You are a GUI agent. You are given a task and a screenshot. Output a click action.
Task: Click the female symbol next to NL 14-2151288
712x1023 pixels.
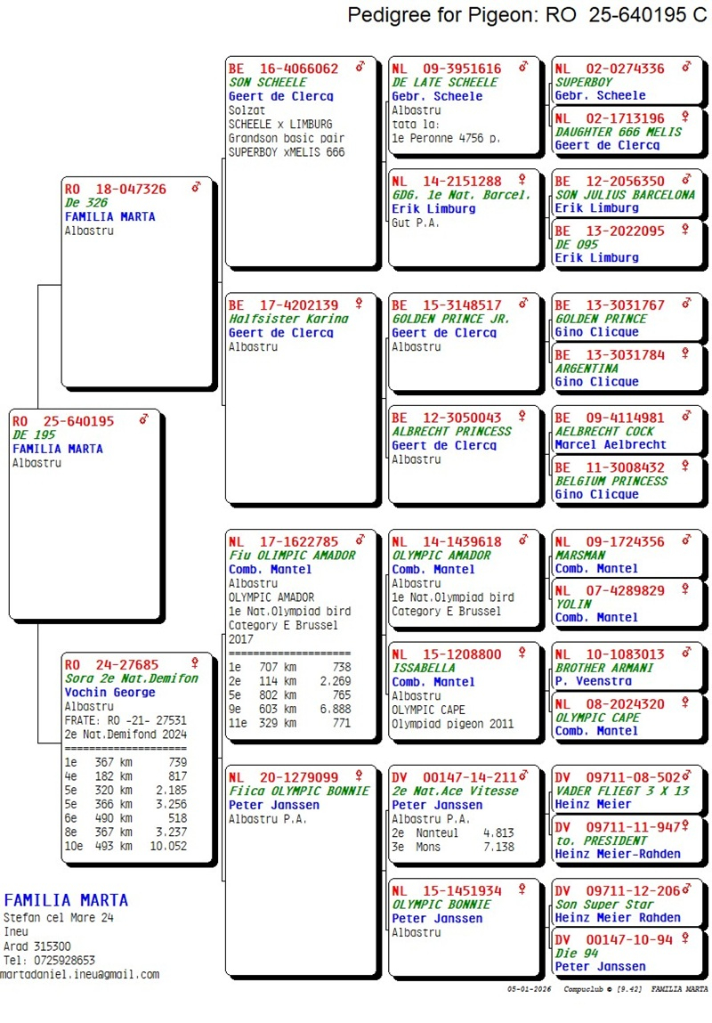point(523,181)
